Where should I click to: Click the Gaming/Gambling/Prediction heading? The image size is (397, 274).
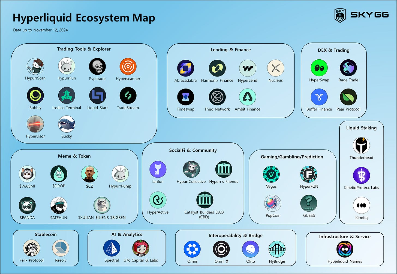292,157
